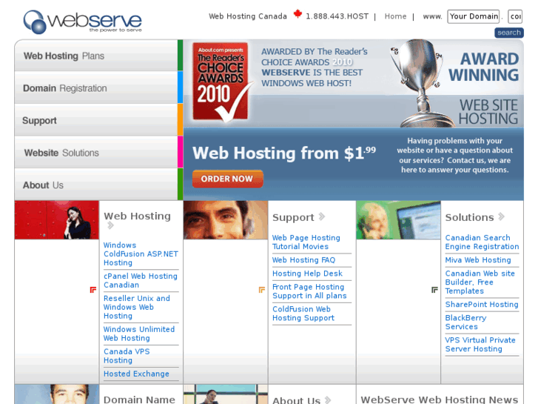Click the double-chevron beside Solutions heading
The width and height of the screenshot is (538, 404).
coord(501,216)
